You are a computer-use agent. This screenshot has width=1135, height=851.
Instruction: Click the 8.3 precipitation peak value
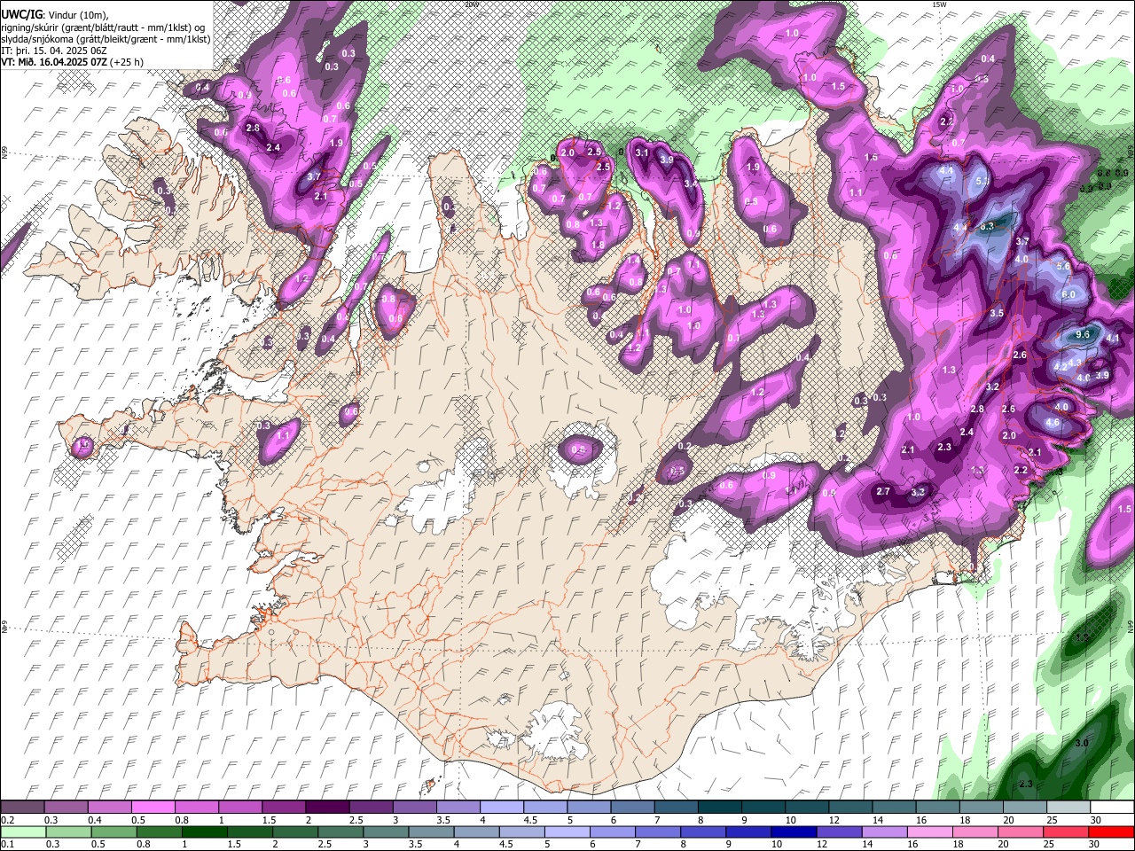[x=988, y=227]
